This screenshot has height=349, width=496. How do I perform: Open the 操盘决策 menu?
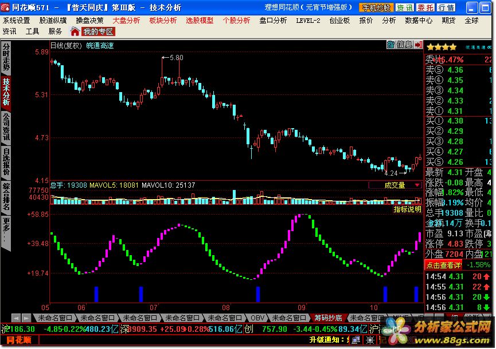[x=90, y=21]
